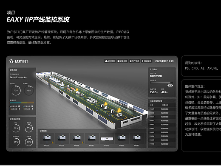Viewport: 221px width, 166px height.
Task: Click the warning marker beside the orange cones
Action: (x=77, y=89)
